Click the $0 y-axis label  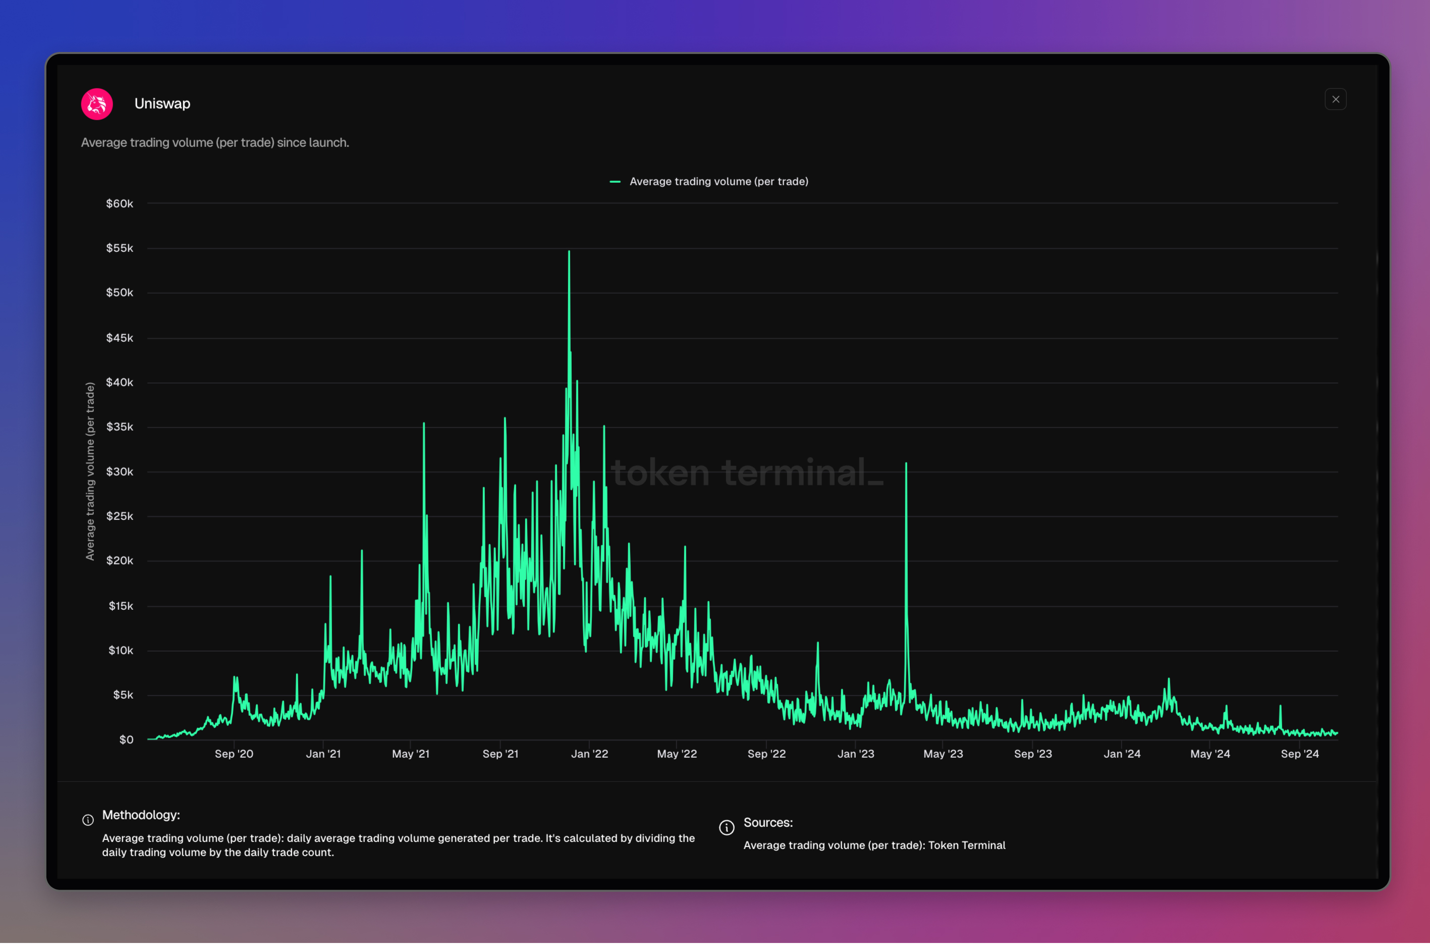tap(126, 740)
